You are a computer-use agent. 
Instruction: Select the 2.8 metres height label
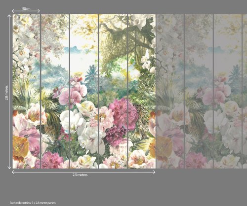(6, 93)
